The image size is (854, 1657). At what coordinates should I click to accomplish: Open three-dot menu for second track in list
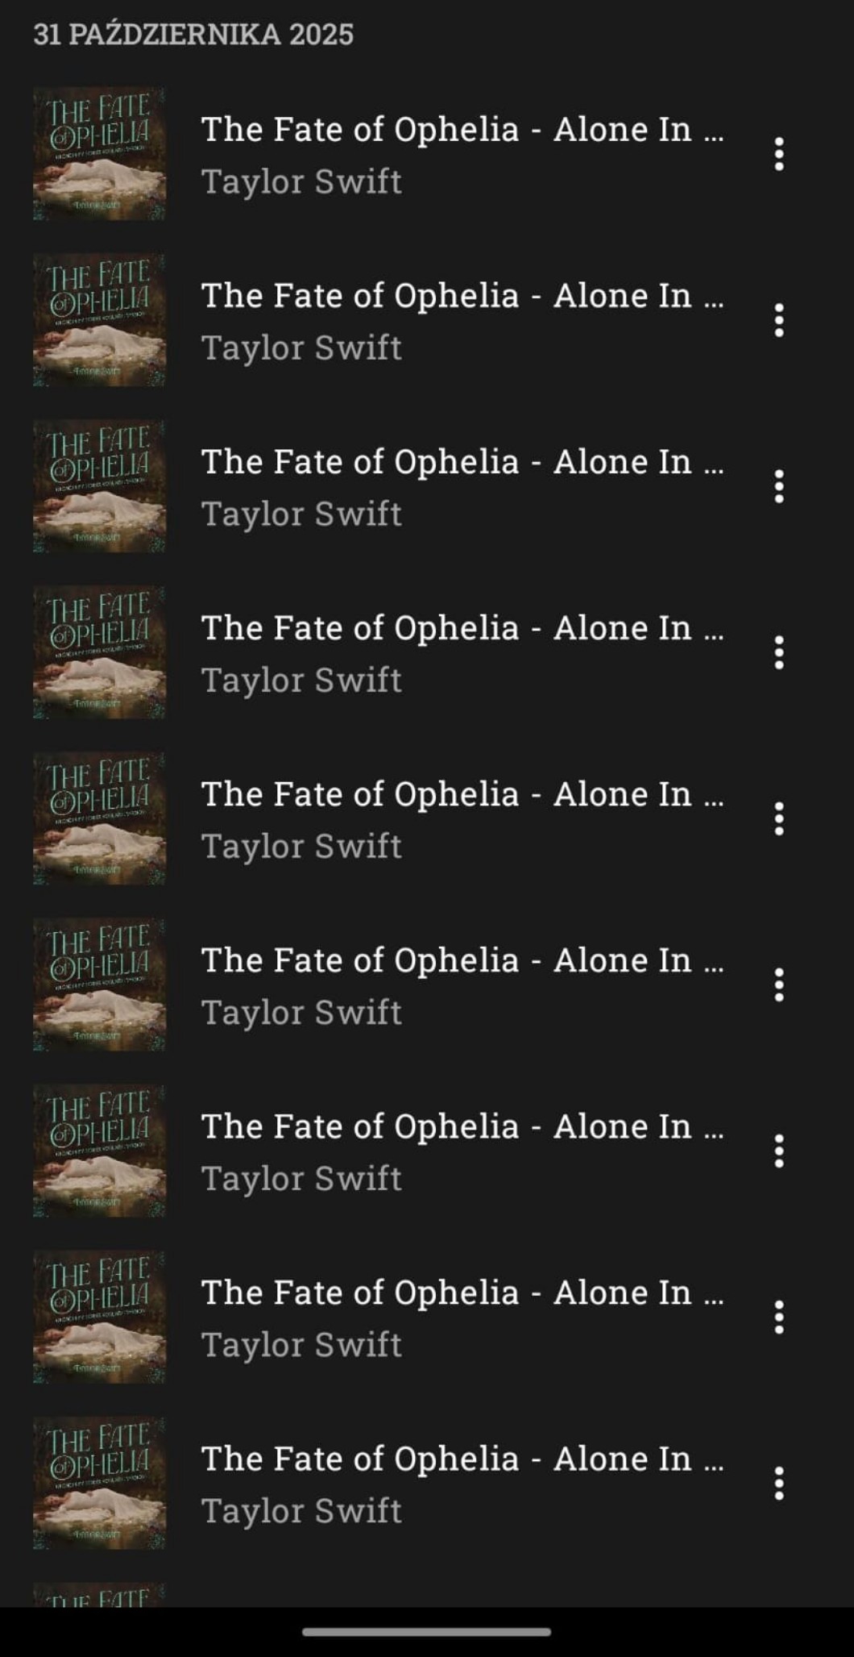(x=778, y=320)
